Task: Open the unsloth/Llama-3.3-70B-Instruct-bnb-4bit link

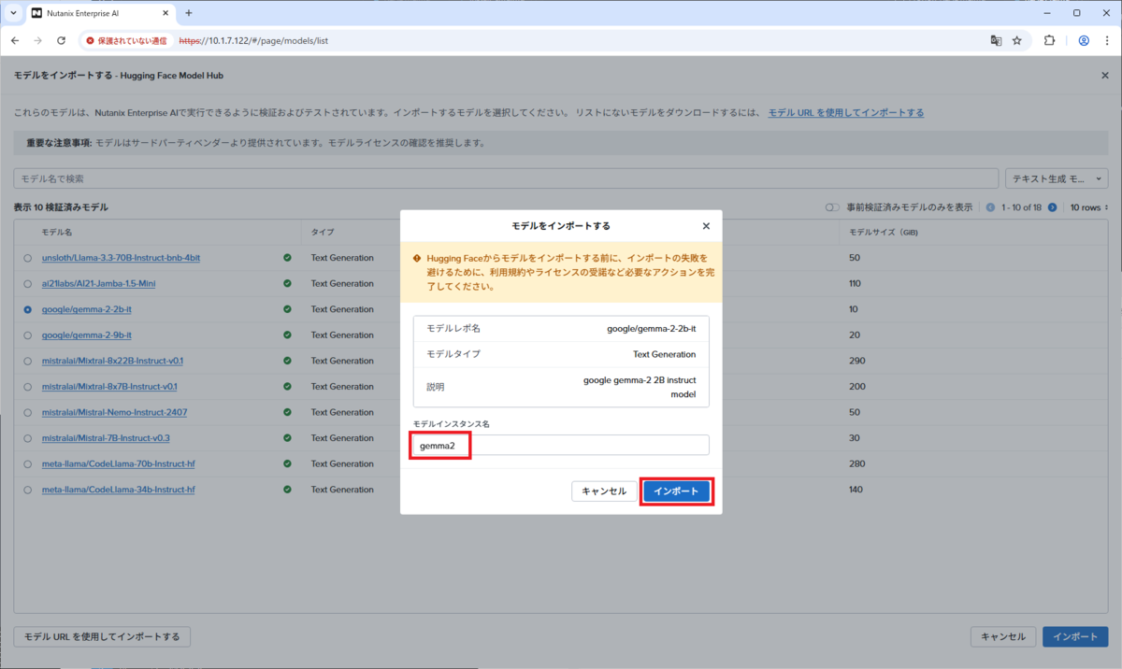Action: tap(122, 257)
